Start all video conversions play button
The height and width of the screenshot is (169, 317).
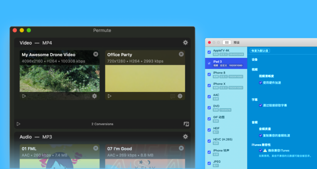pos(18,124)
